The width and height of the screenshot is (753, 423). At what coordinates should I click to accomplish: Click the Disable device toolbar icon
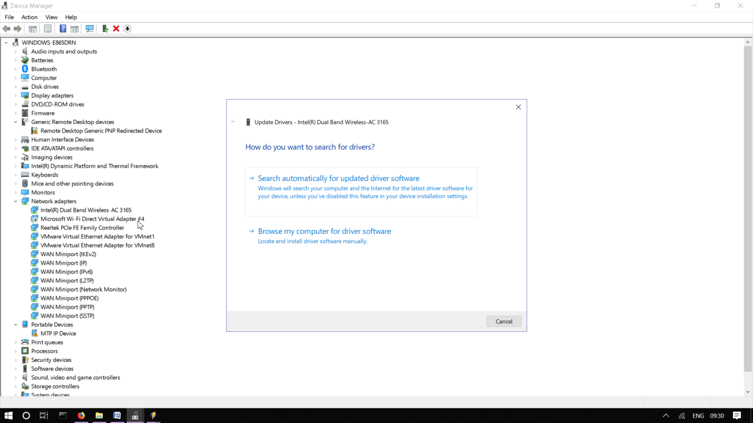[127, 28]
